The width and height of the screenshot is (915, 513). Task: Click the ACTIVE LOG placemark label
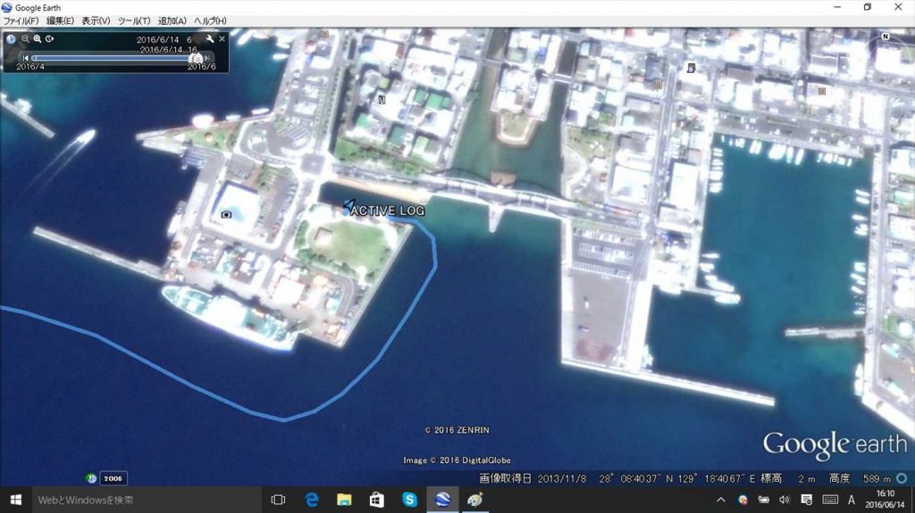pos(387,211)
